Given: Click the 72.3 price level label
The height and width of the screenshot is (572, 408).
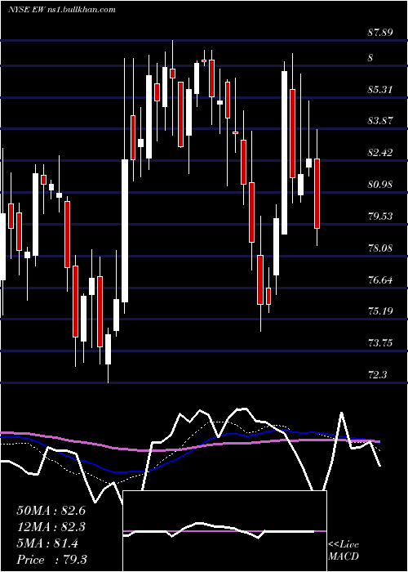Looking at the screenshot, I should point(377,374).
